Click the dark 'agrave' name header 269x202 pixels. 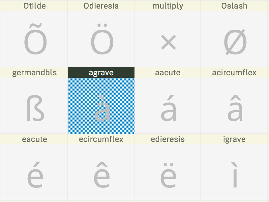pos(101,73)
